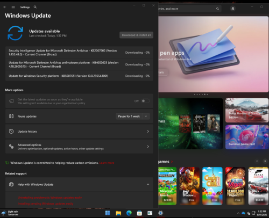Open Uninstalling problematic Windows updates link
The width and height of the screenshot is (269, 218).
(49, 198)
